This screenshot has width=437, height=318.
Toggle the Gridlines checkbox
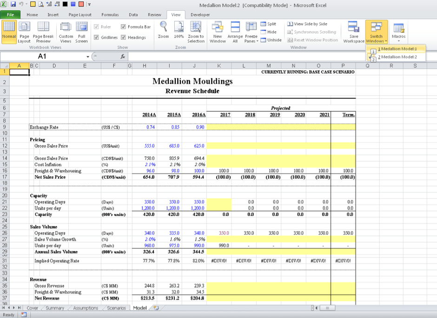point(96,37)
